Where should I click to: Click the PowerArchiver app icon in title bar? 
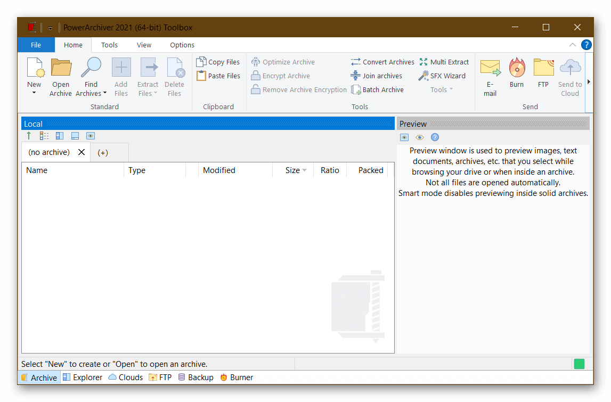32,27
